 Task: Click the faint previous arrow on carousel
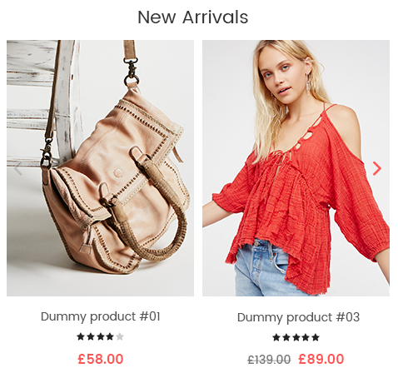(x=18, y=168)
